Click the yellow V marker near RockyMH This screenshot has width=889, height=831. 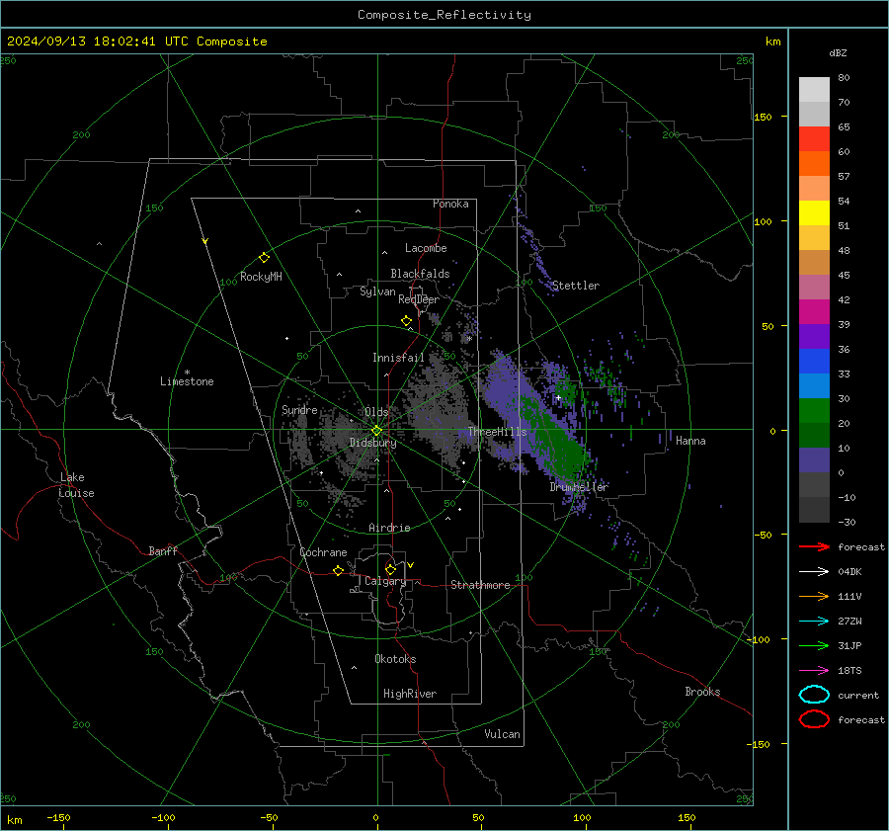tap(205, 241)
